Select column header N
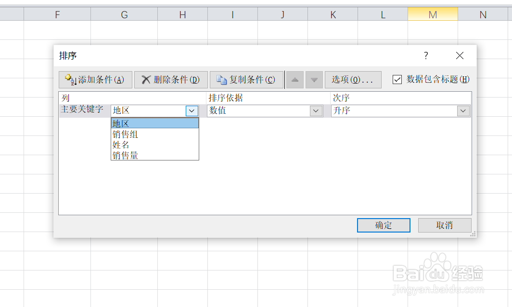 tap(483, 14)
